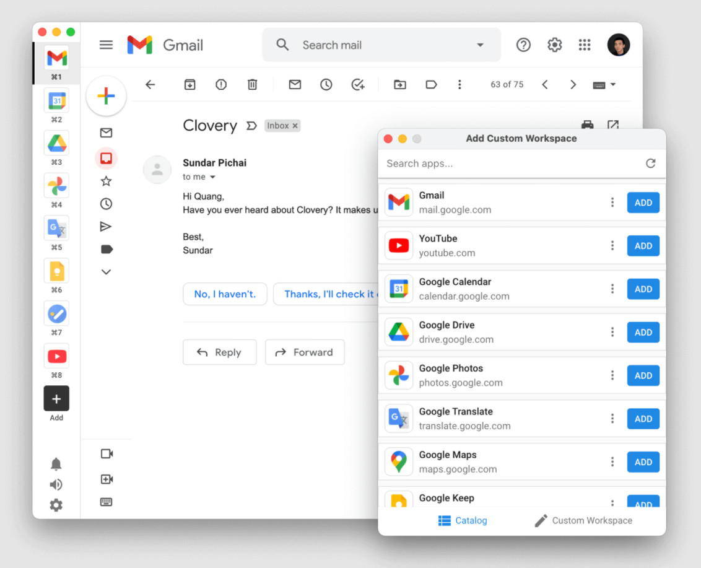Snooze the email with clock icon
This screenshot has height=568, width=701.
pos(326,84)
